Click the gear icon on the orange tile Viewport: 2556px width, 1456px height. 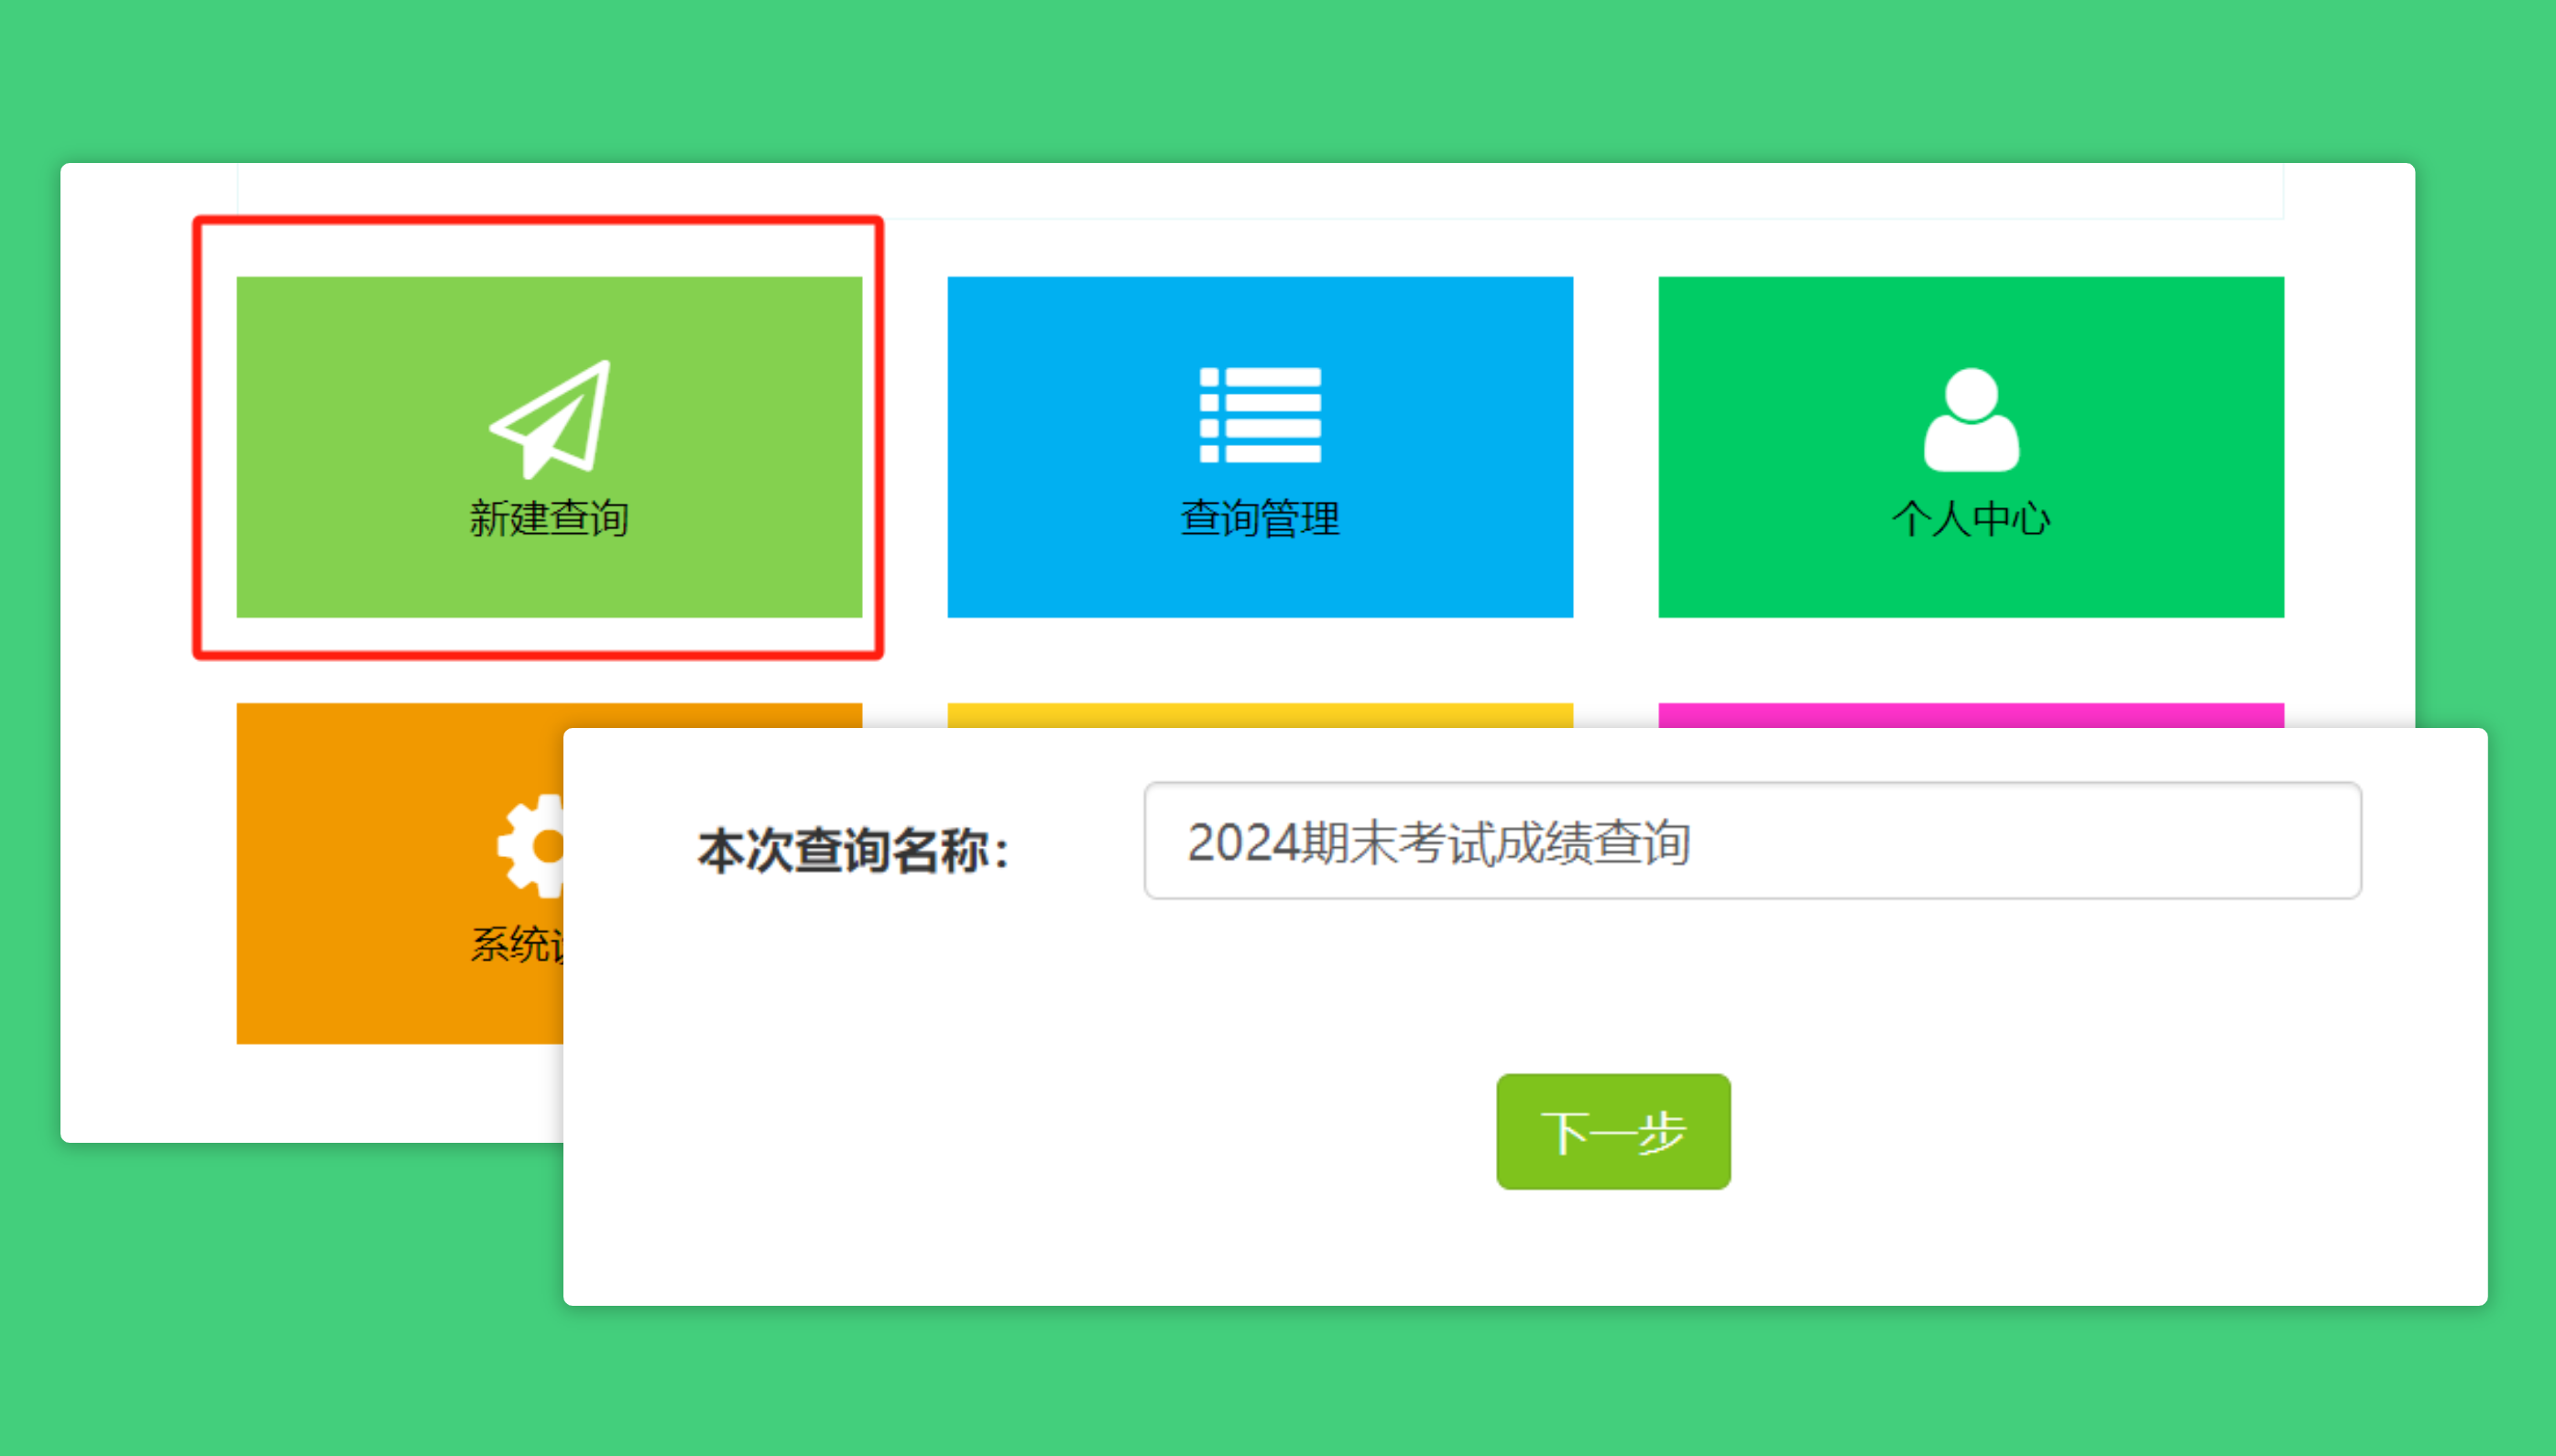point(530,846)
